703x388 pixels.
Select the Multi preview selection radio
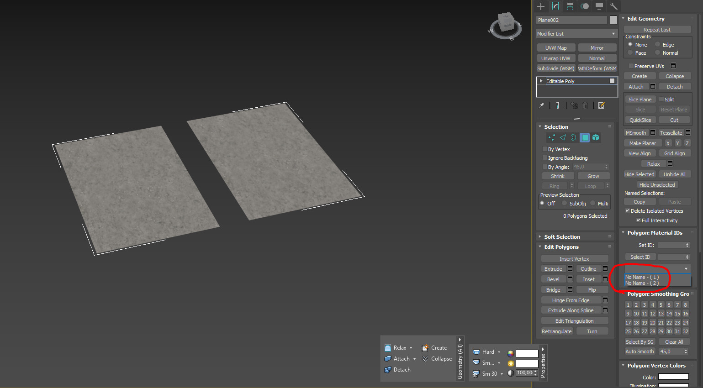(593, 204)
